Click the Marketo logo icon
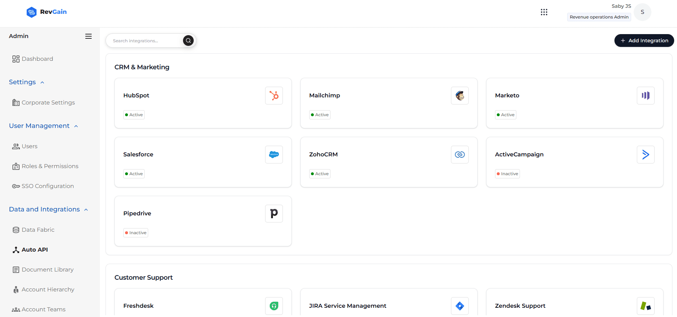This screenshot has width=677, height=317. click(x=645, y=96)
